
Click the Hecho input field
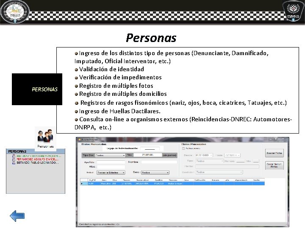point(227,167)
